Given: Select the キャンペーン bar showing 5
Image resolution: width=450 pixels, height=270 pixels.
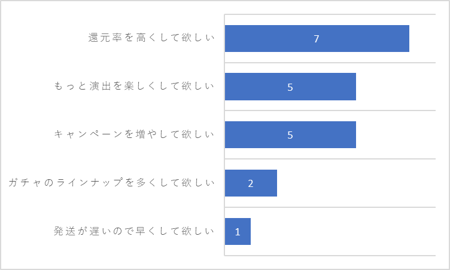Looking at the screenshot, I should coord(290,135).
